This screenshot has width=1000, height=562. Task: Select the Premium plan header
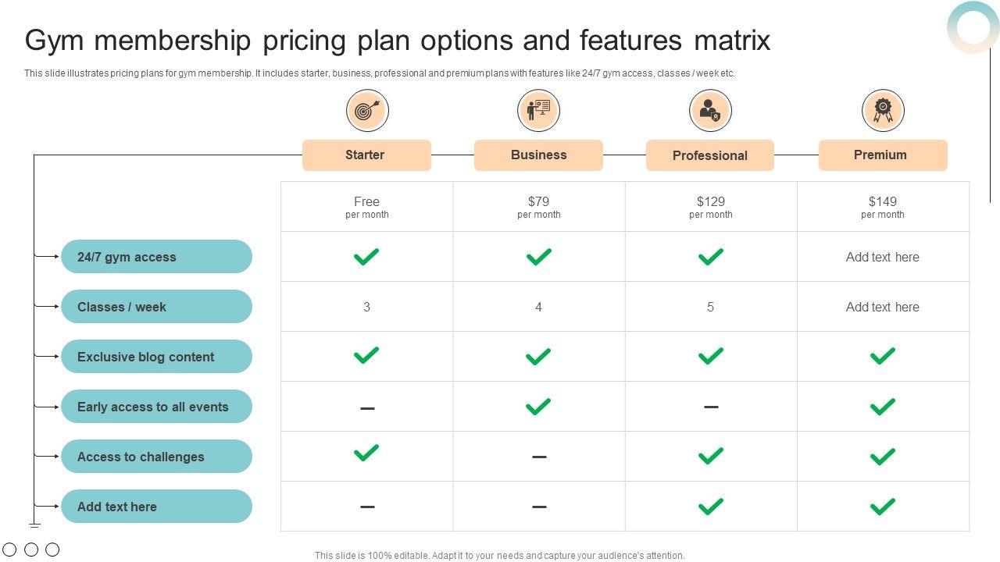(882, 155)
